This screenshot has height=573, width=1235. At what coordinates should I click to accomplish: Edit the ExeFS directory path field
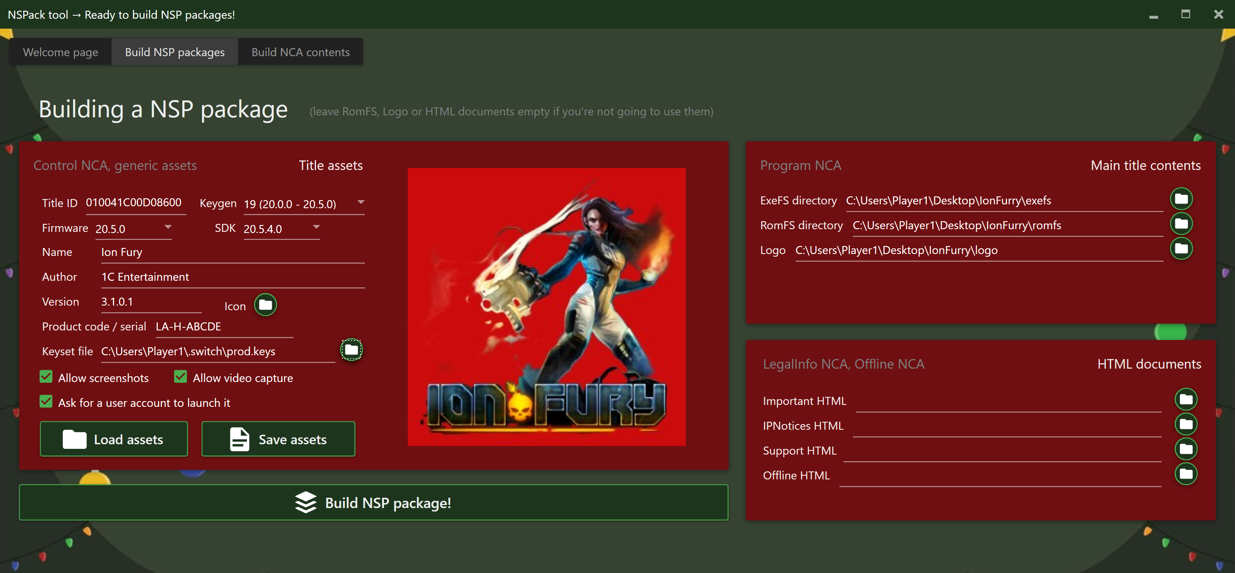pos(1005,201)
